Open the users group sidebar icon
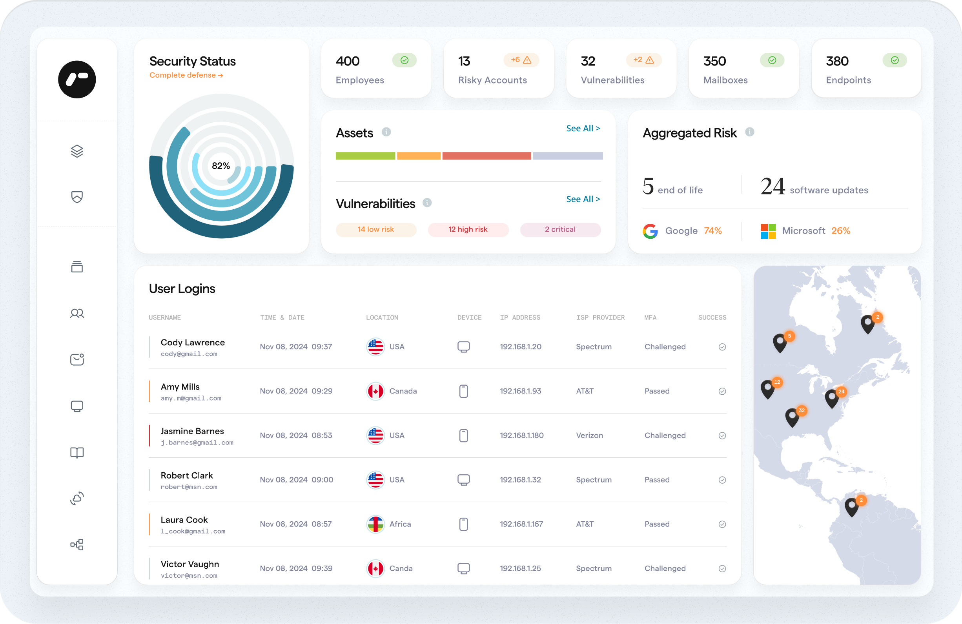This screenshot has width=962, height=624. click(x=77, y=314)
